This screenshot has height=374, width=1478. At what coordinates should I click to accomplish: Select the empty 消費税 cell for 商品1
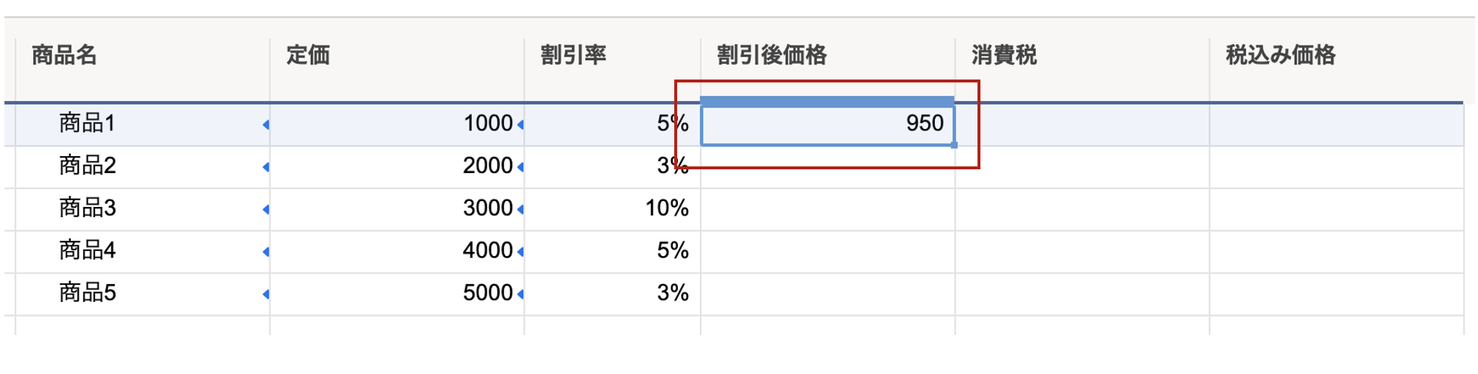[x=1082, y=124]
